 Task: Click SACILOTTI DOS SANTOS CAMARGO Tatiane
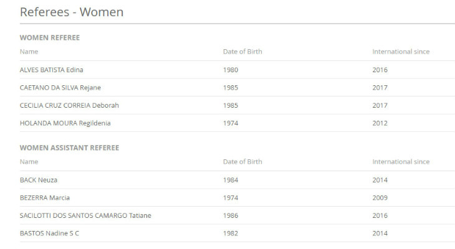(x=85, y=215)
